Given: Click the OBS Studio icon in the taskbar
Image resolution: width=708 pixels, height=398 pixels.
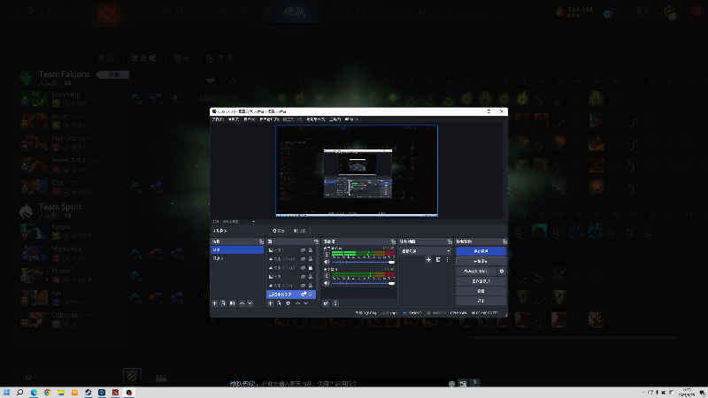Looking at the screenshot, I should click(128, 393).
